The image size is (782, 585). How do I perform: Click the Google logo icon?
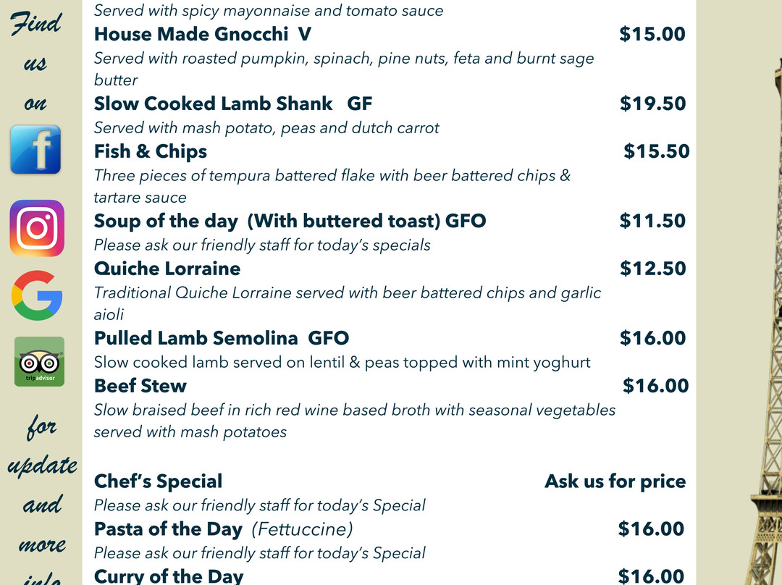37,295
